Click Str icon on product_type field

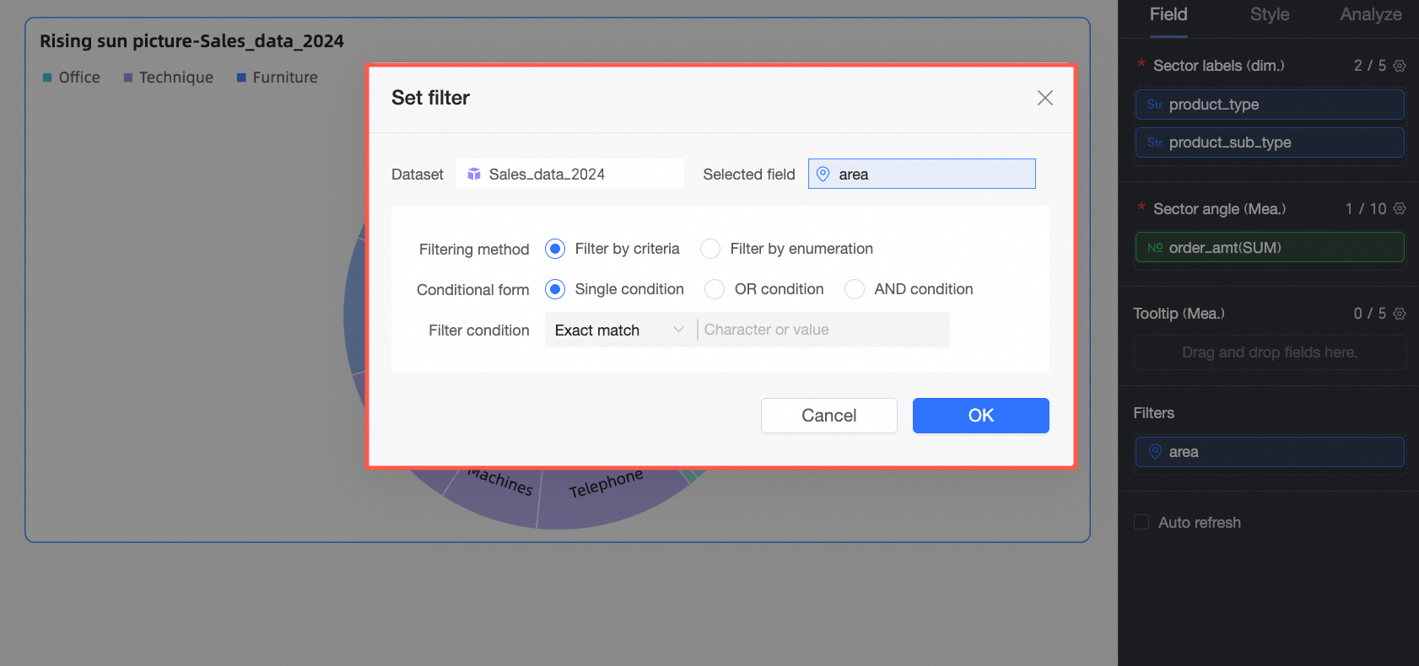[x=1155, y=105]
